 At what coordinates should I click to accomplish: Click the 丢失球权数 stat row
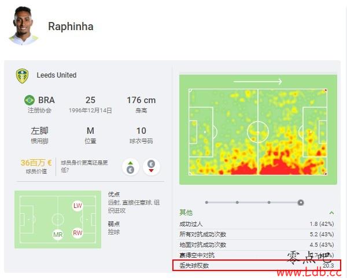(257, 265)
